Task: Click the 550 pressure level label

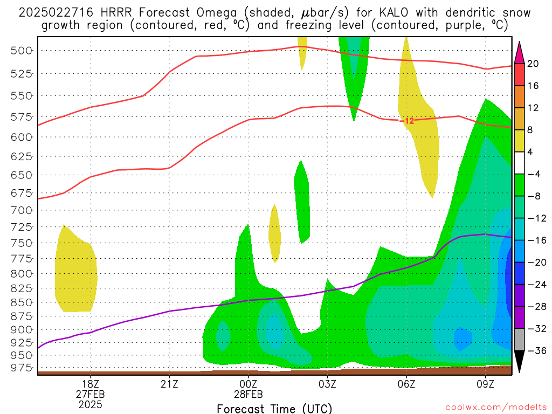Action: pos(21,96)
